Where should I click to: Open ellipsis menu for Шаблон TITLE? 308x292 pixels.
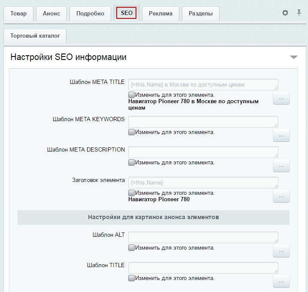click(x=281, y=281)
